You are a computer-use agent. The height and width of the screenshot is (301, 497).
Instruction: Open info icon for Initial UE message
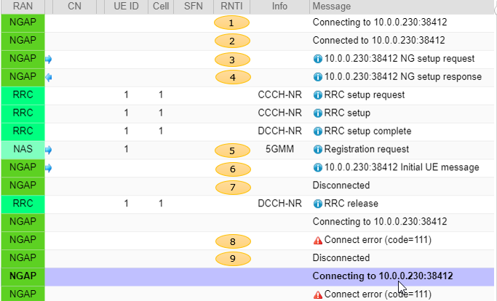[317, 167]
